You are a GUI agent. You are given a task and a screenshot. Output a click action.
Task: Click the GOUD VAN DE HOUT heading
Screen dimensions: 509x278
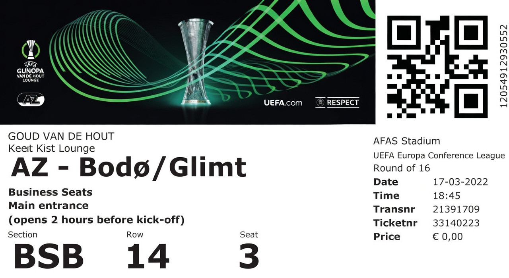pos(61,137)
